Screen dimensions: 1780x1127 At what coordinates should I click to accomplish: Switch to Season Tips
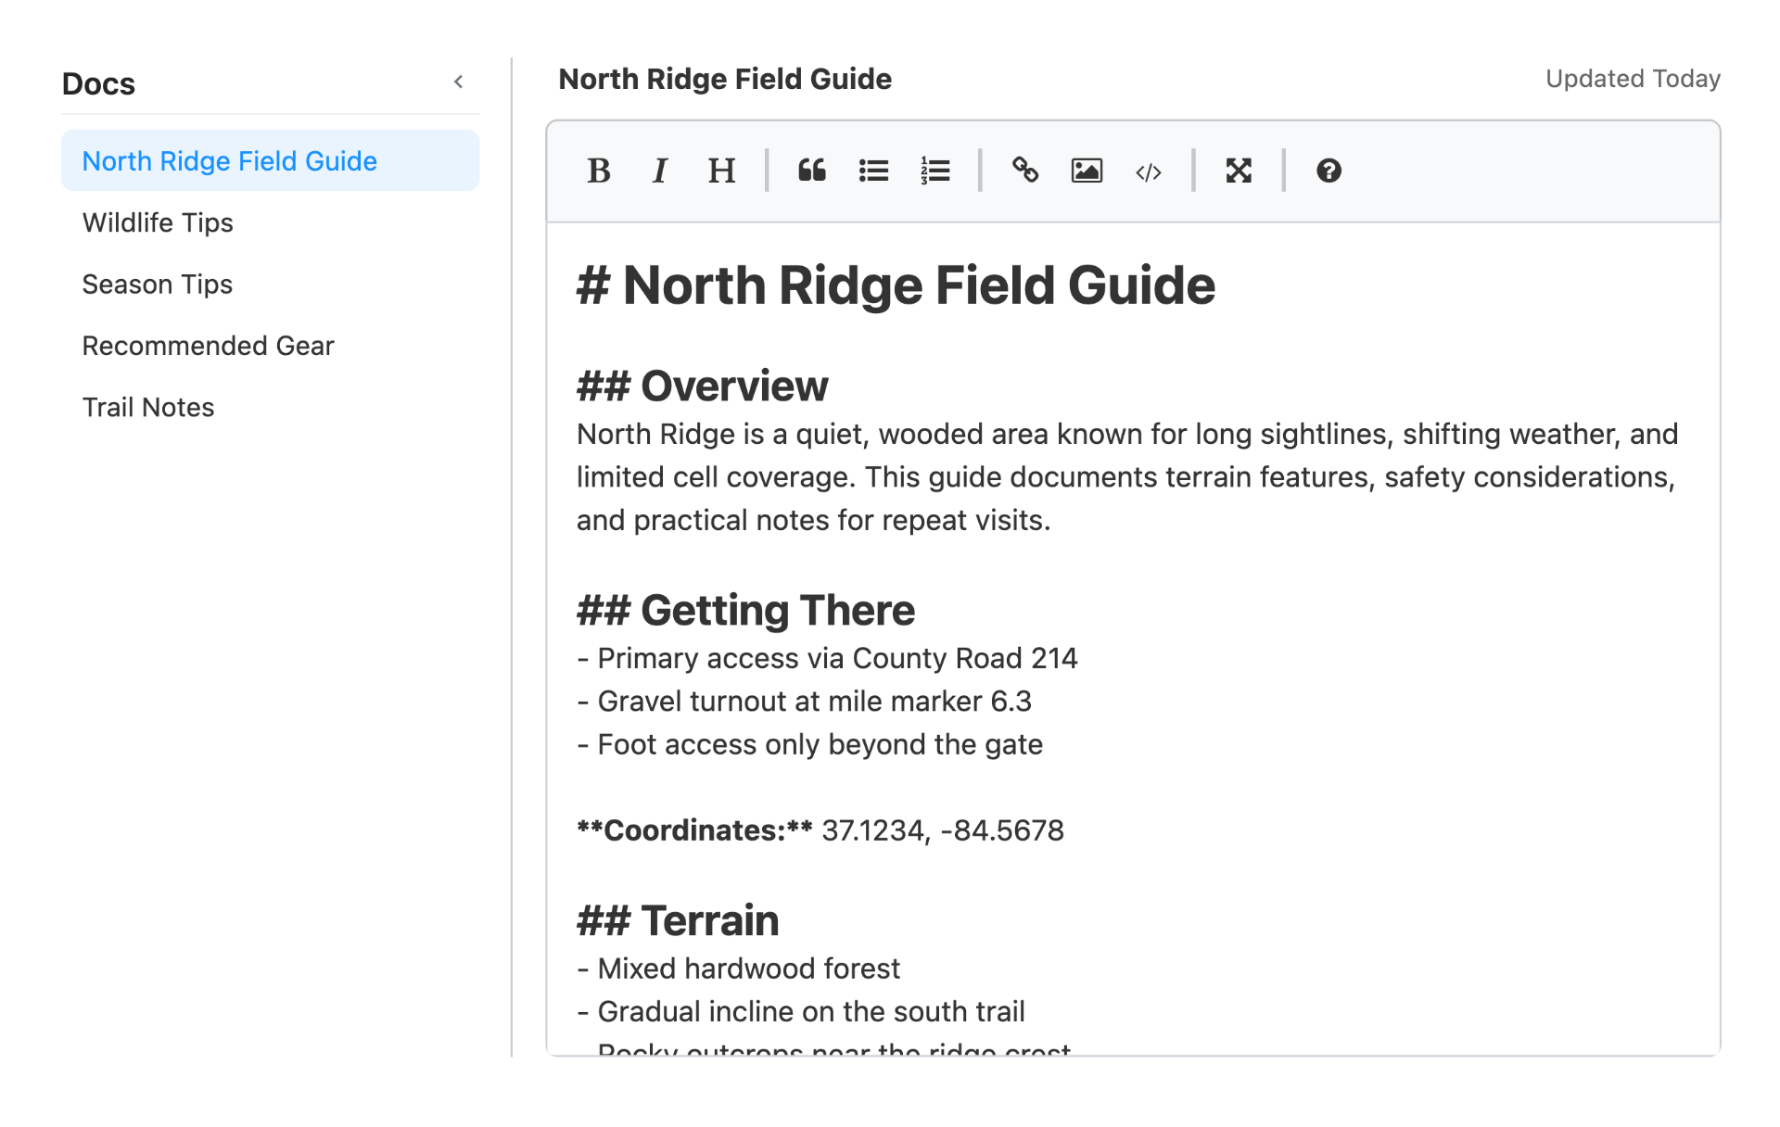pos(157,284)
